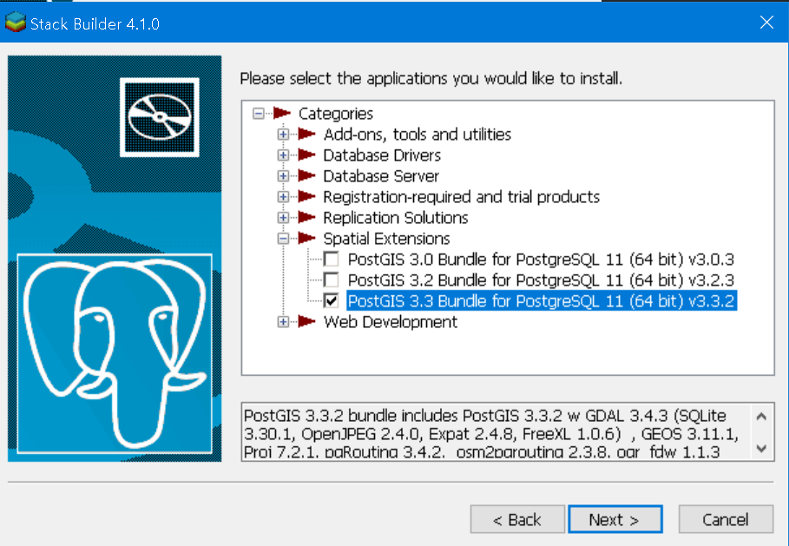This screenshot has height=546, width=789.
Task: Select highlighted PostGIS 3.3 Bundle v3.3.2 row text
Action: coord(542,301)
